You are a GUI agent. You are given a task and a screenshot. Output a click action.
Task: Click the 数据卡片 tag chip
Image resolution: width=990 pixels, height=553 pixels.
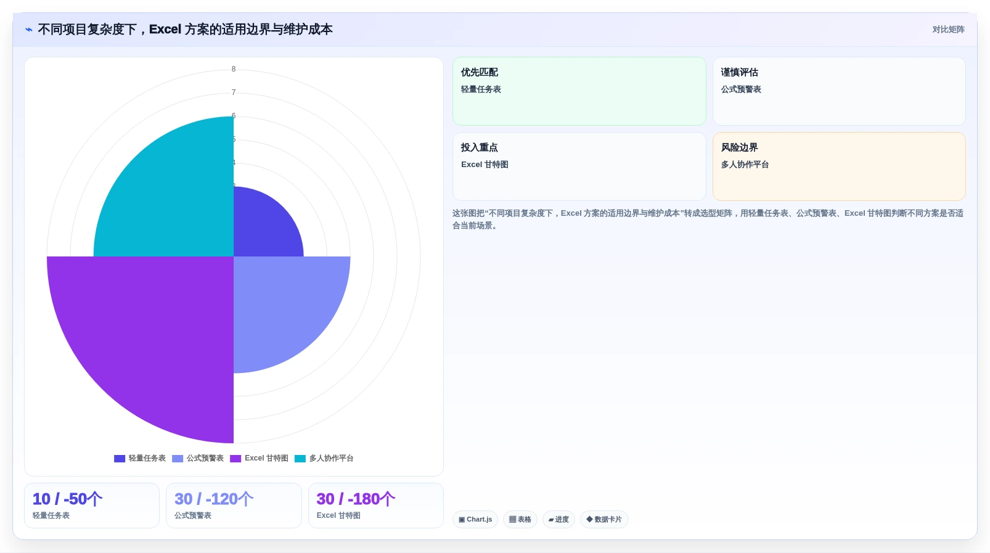(x=604, y=520)
